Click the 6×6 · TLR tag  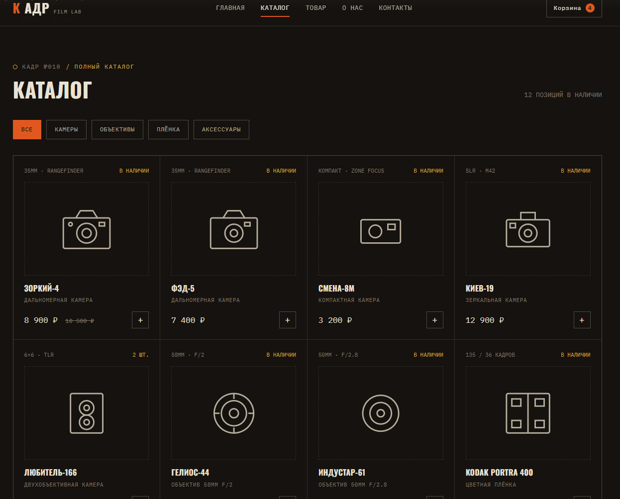click(39, 355)
